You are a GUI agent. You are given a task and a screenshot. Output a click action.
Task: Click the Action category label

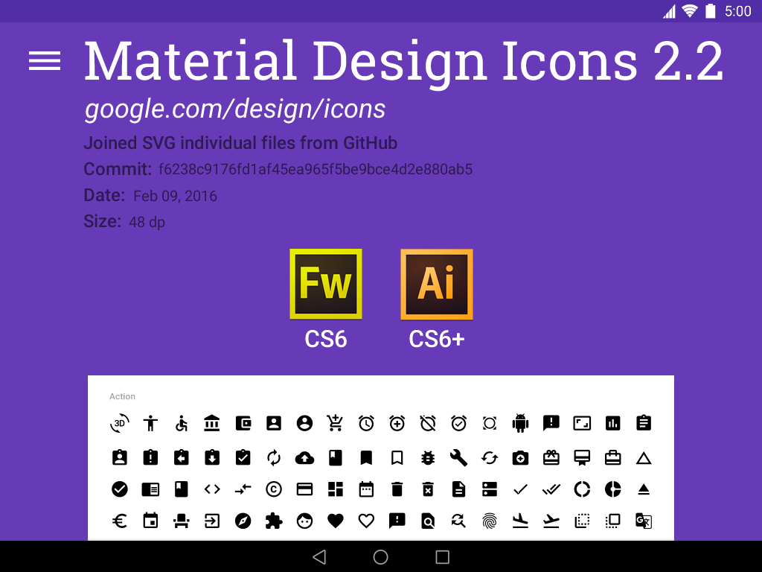pyautogui.click(x=122, y=396)
